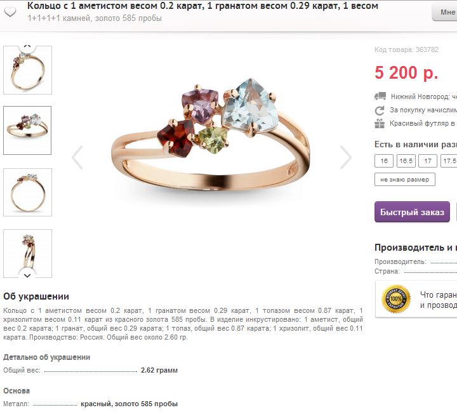
Task: Click the bonus points refresh icon
Action: tap(380, 110)
